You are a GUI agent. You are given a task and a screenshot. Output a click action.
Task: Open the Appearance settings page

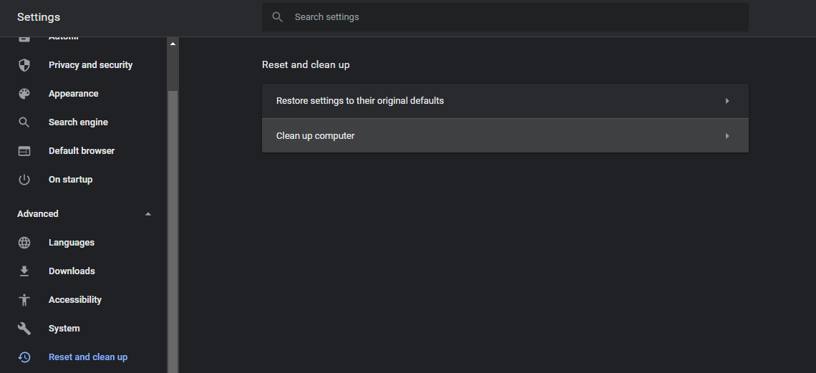[x=74, y=94]
